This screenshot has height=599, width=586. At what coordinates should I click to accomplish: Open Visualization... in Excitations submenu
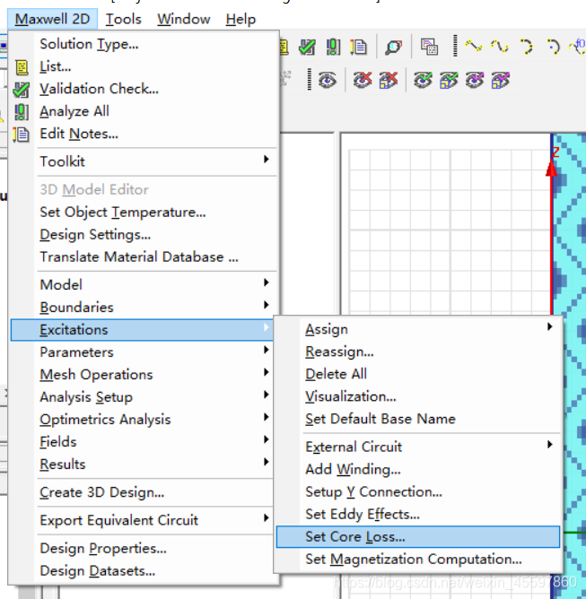(418, 396)
